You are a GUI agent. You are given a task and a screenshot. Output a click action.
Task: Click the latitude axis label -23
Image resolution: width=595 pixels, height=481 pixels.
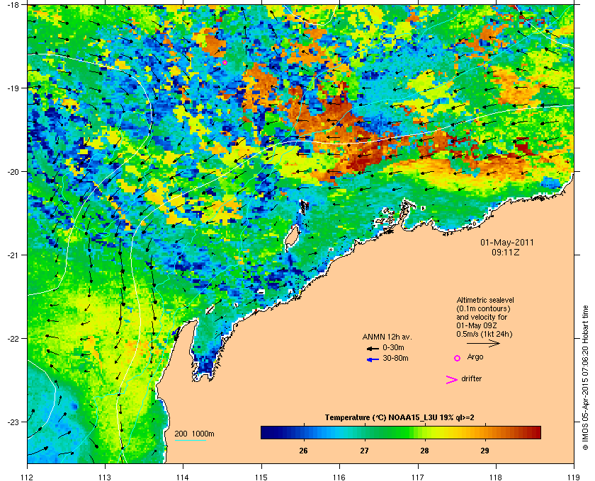13,422
